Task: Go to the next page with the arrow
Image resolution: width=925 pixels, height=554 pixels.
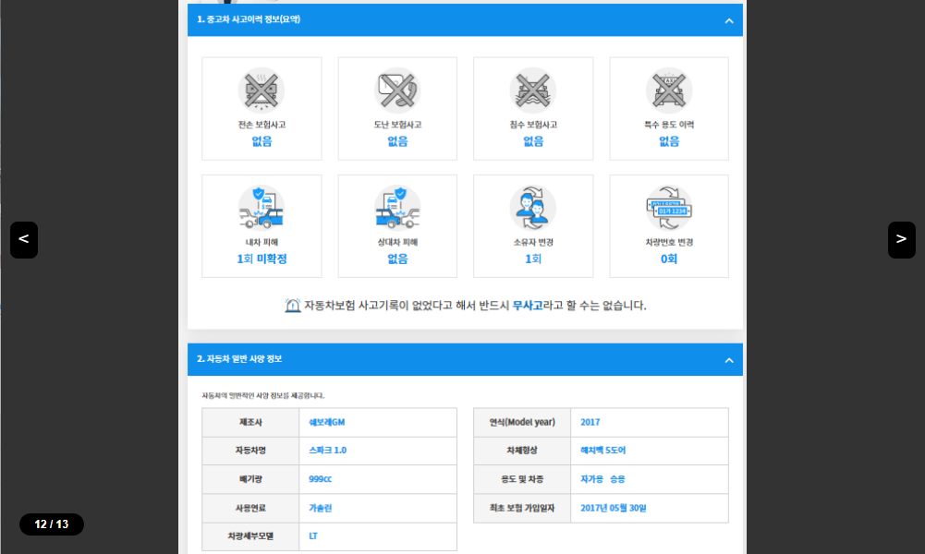Action: click(x=901, y=239)
